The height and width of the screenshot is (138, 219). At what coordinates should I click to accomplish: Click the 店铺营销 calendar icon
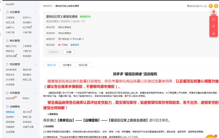coord(7,107)
